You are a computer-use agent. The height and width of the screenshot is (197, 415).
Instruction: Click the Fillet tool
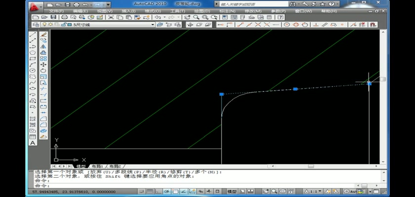(43, 125)
